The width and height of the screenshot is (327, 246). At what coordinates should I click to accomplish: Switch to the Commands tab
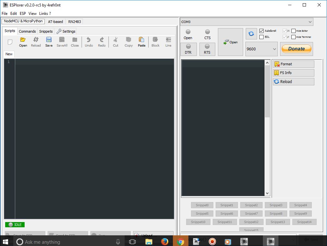[27, 31]
